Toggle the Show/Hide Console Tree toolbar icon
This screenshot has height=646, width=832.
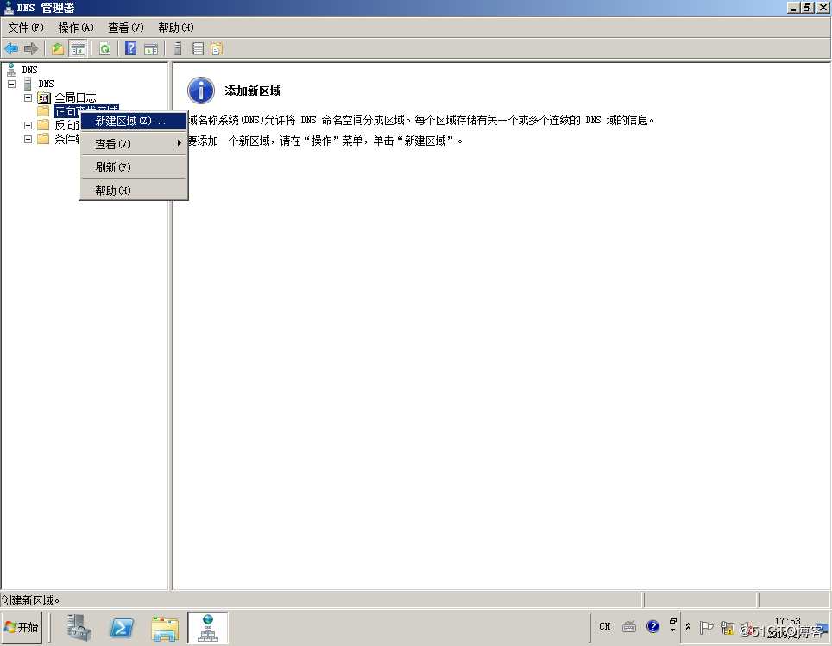click(x=78, y=49)
